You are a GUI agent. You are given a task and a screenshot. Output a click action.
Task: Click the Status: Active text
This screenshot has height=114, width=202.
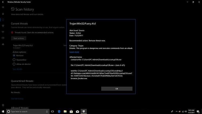[x=75, y=33]
